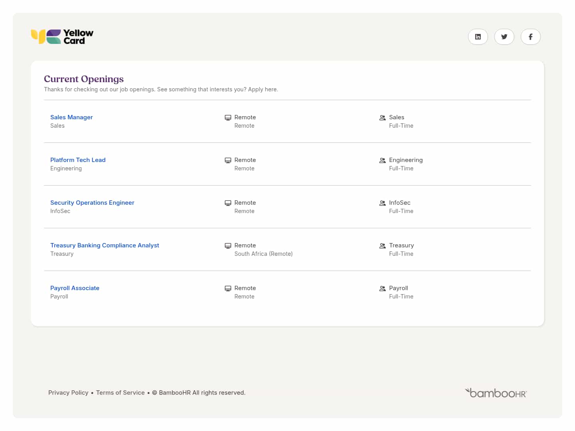Click the people icon next to Treasury department
Screen dimensions: 575x431
pyautogui.click(x=383, y=245)
